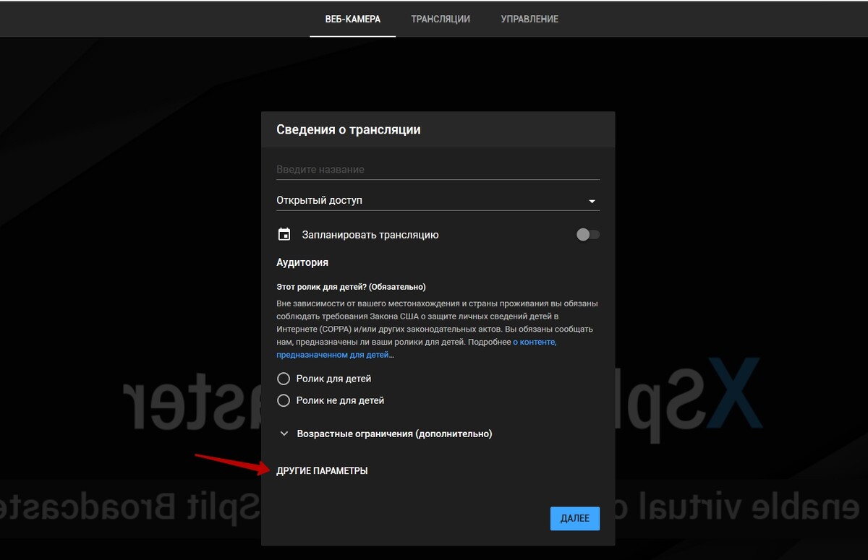Select the Ролик для детей radio button
Image resolution: width=868 pixels, height=560 pixels.
click(284, 379)
